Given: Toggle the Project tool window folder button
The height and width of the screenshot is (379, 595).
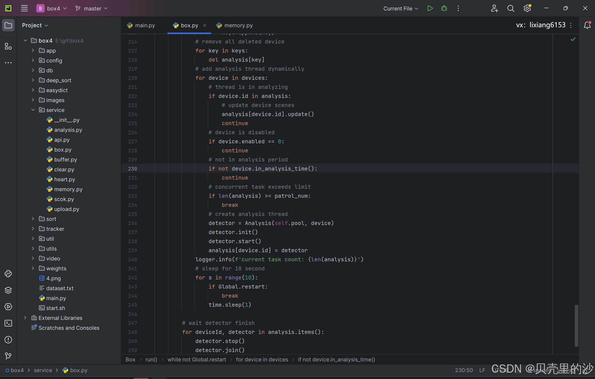Looking at the screenshot, I should pyautogui.click(x=8, y=25).
